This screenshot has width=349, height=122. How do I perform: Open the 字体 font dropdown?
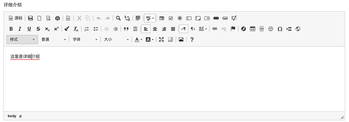coord(85,39)
